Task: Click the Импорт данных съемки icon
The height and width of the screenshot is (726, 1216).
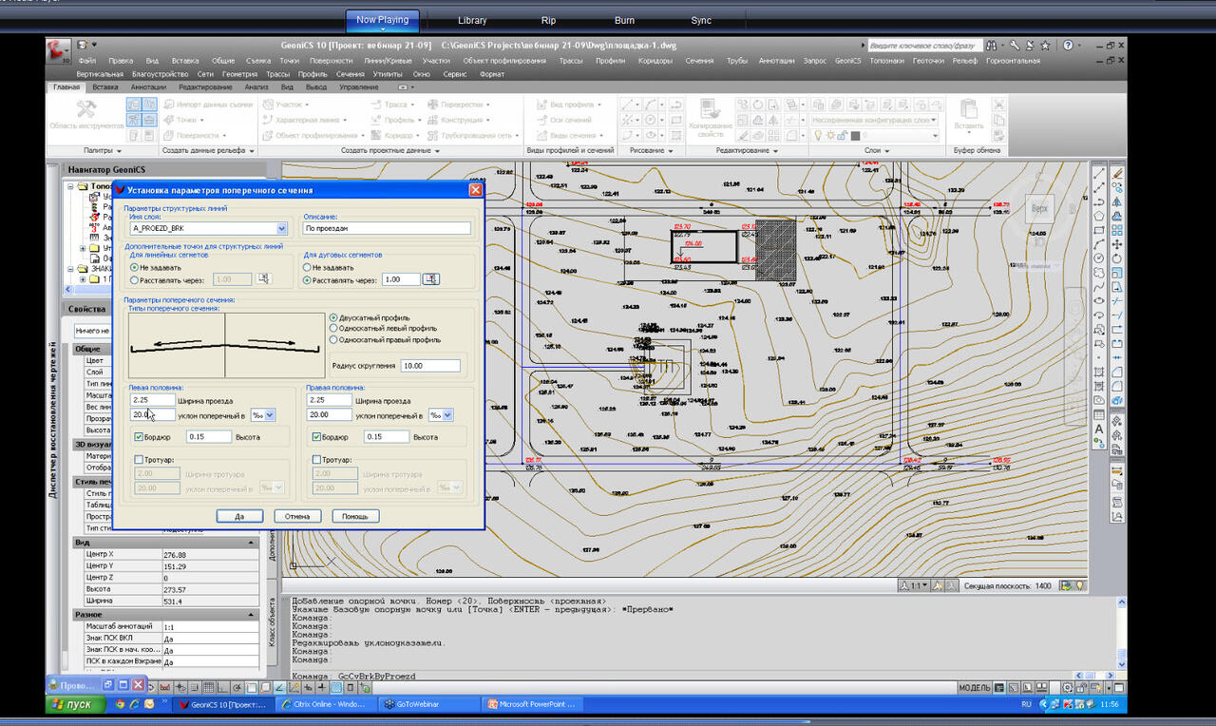Action: pos(169,105)
